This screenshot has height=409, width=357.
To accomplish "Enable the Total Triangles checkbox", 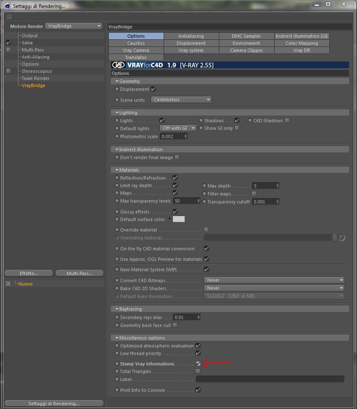I will [198, 371].
